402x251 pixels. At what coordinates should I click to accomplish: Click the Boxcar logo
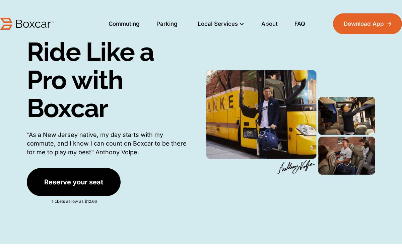(27, 24)
